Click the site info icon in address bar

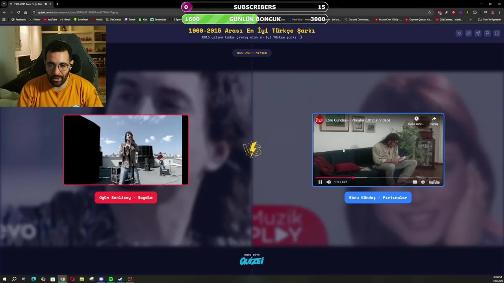click(x=34, y=12)
